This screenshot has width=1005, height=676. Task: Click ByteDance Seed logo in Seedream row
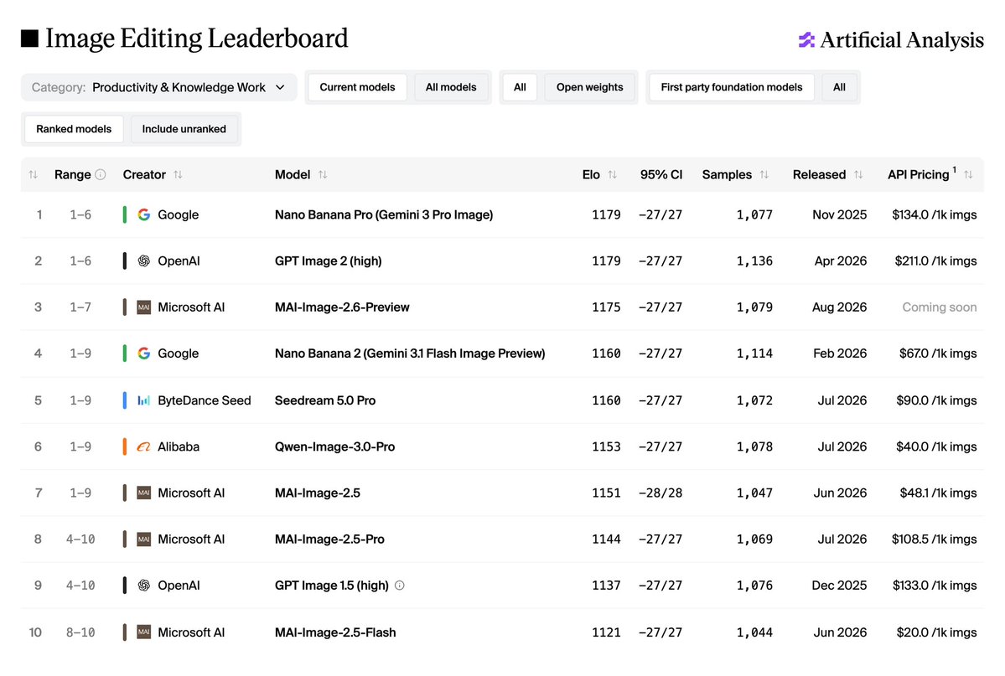[x=143, y=400]
